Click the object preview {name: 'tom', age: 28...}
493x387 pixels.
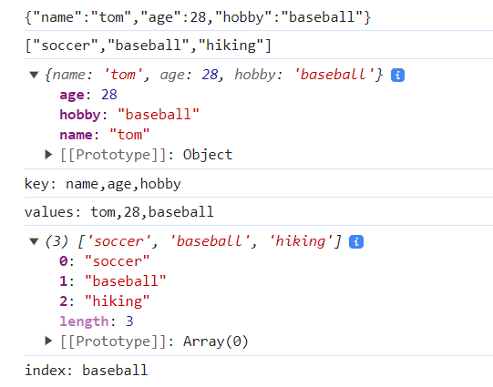[213, 75]
